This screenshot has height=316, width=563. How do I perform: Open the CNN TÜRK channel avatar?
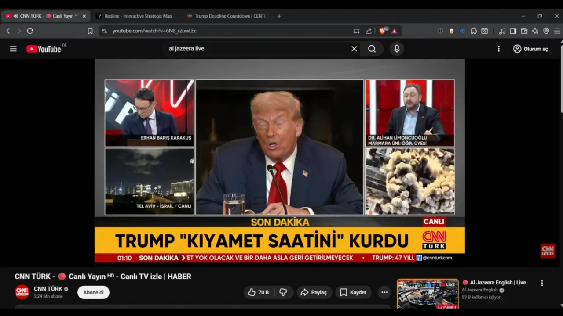click(x=22, y=292)
